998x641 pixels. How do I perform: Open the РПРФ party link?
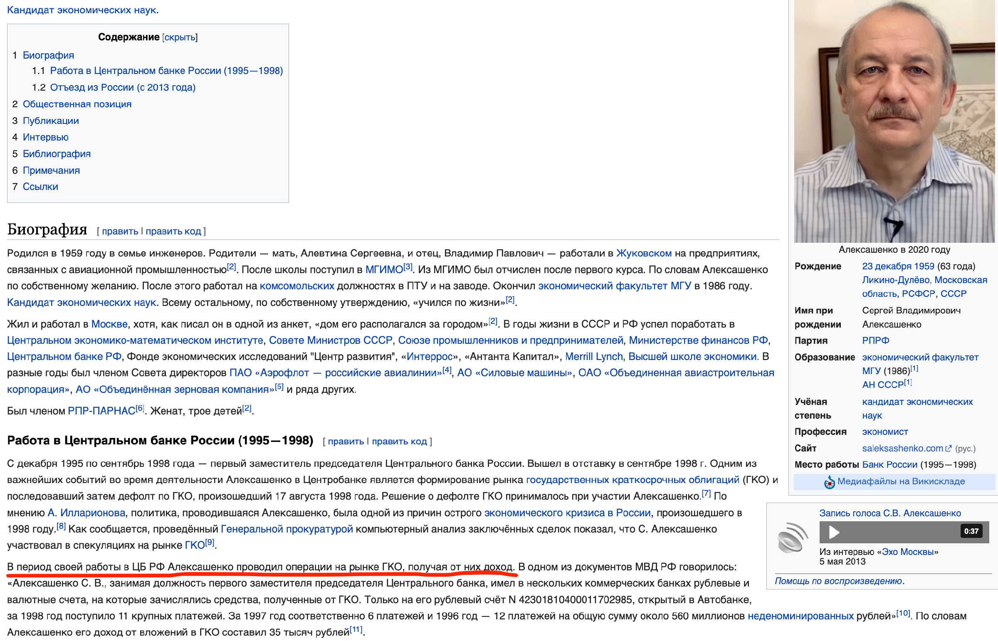tap(876, 340)
